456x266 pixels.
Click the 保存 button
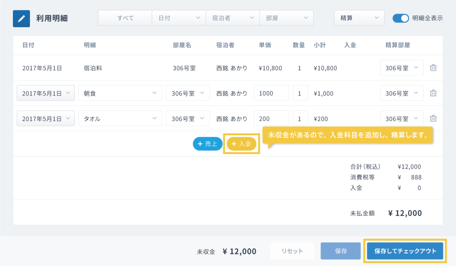coord(341,251)
